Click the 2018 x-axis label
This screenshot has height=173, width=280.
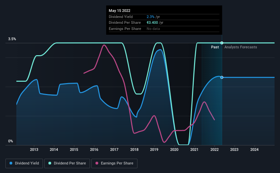coord(134,150)
